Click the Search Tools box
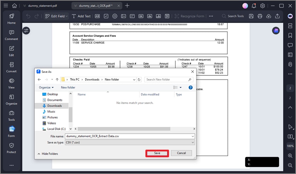 (x=233, y=16)
